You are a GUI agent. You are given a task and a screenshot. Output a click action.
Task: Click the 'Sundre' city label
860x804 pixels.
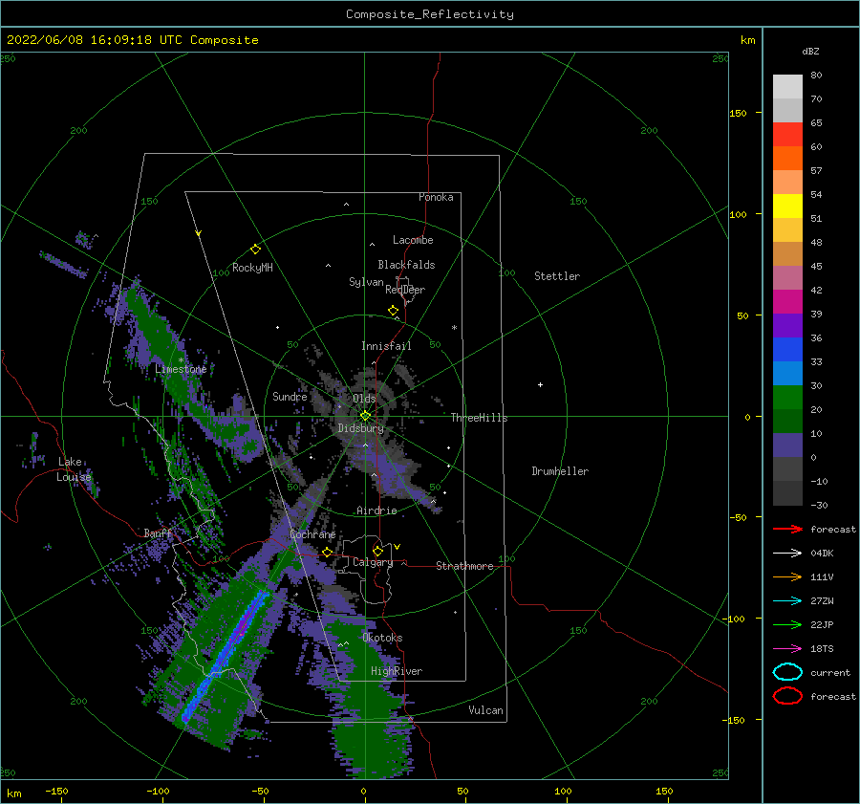point(290,396)
